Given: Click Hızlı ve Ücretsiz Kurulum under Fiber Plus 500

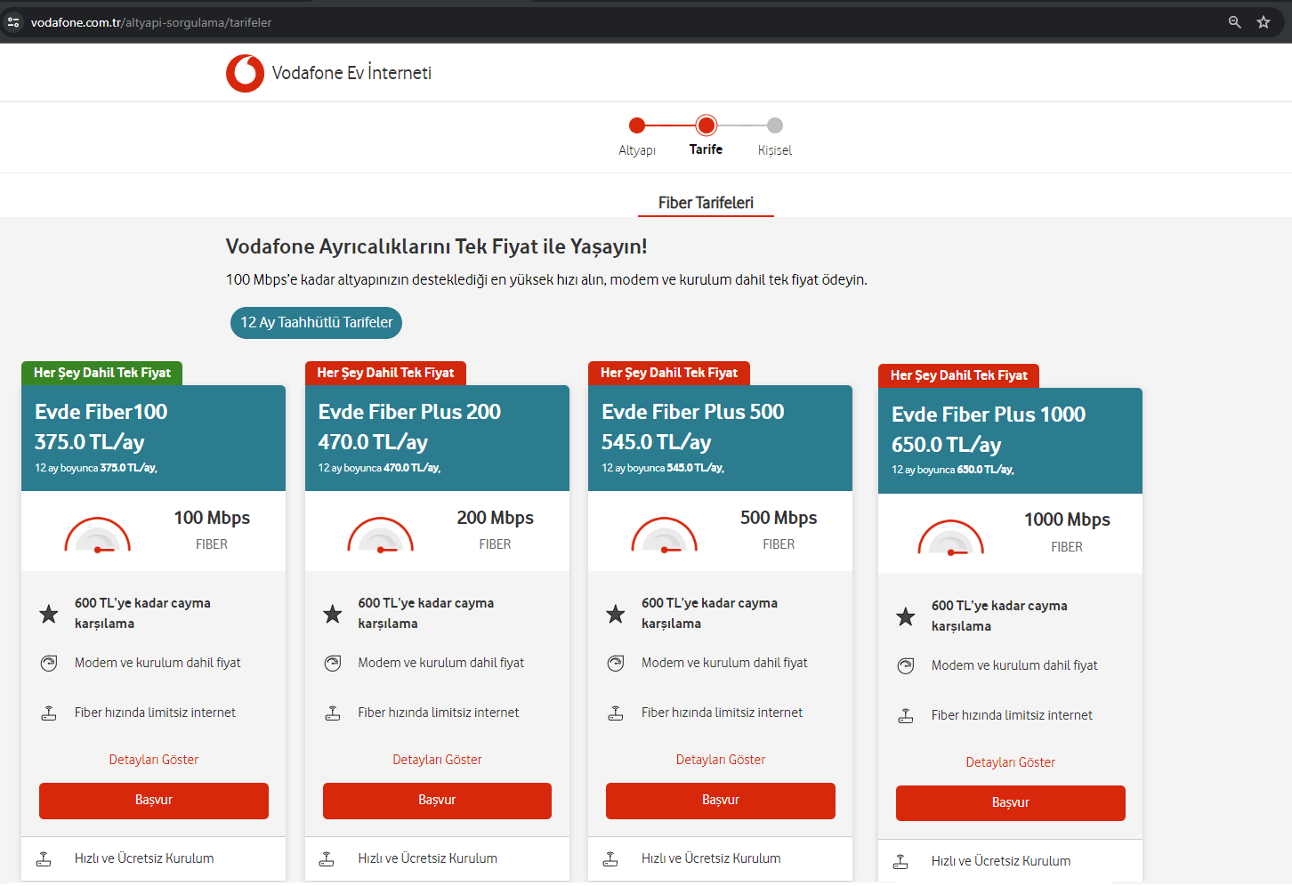Looking at the screenshot, I should tap(711, 858).
